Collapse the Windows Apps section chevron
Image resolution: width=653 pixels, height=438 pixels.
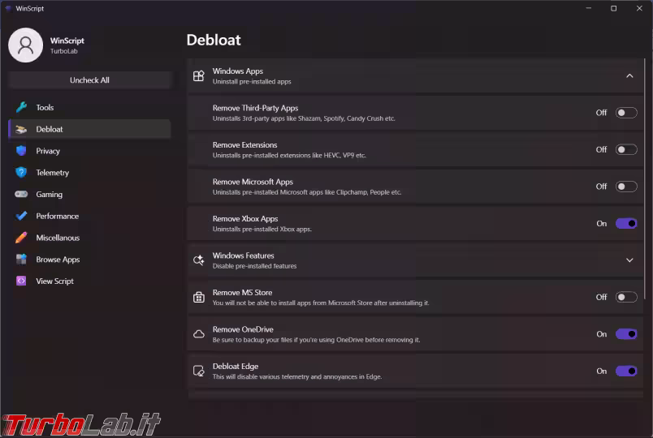629,75
